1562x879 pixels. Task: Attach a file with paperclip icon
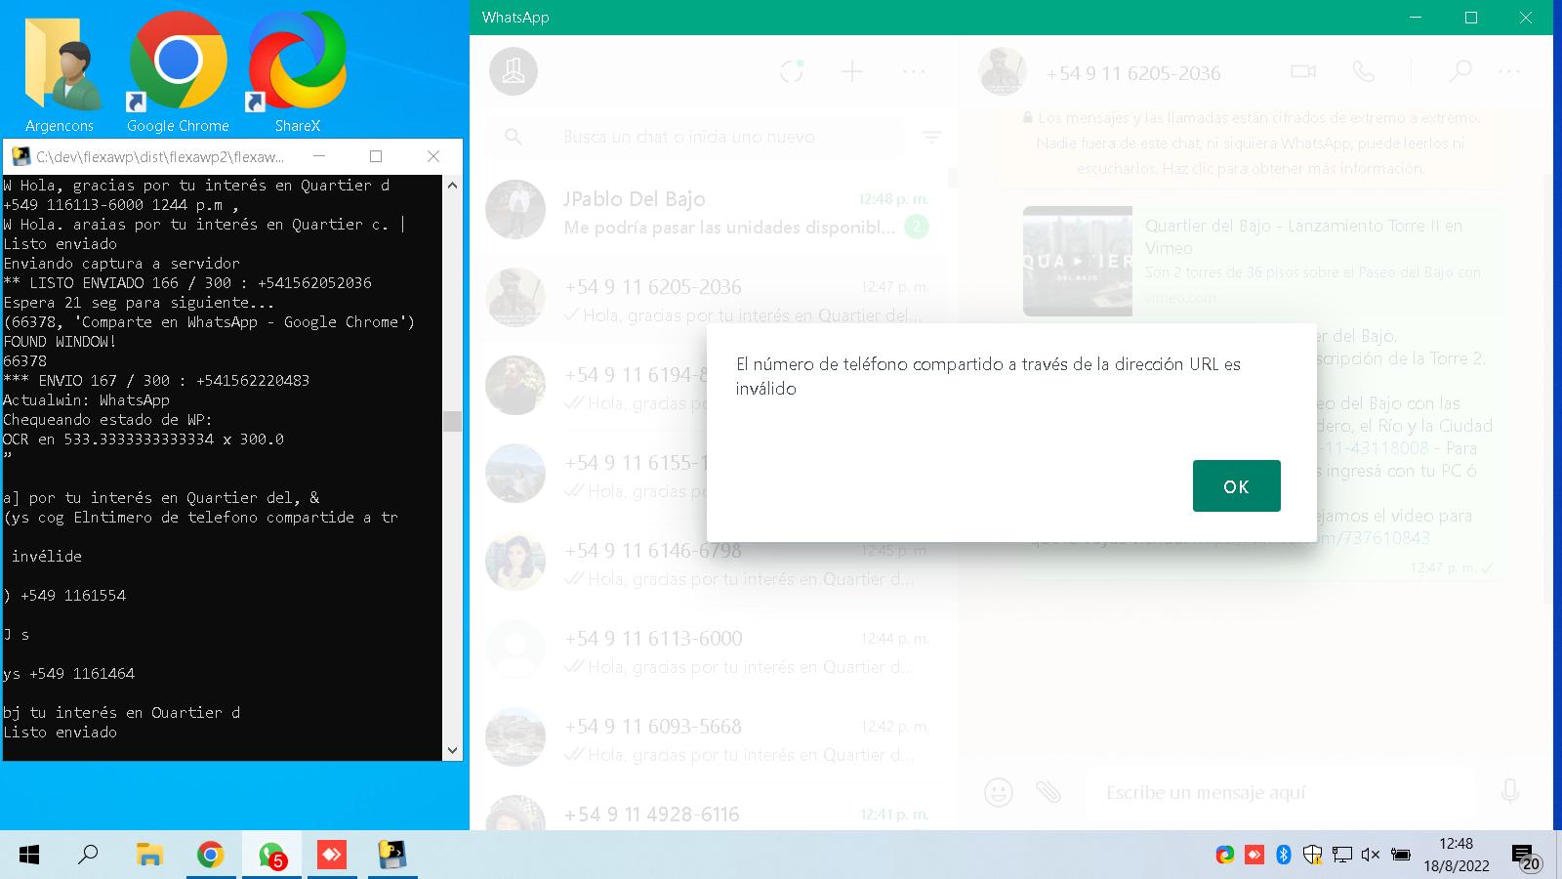pyautogui.click(x=1048, y=792)
